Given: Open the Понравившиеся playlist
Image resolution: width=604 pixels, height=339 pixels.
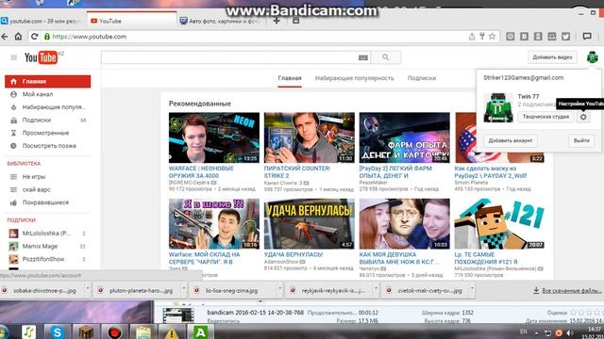Looking at the screenshot, I should [x=48, y=202].
